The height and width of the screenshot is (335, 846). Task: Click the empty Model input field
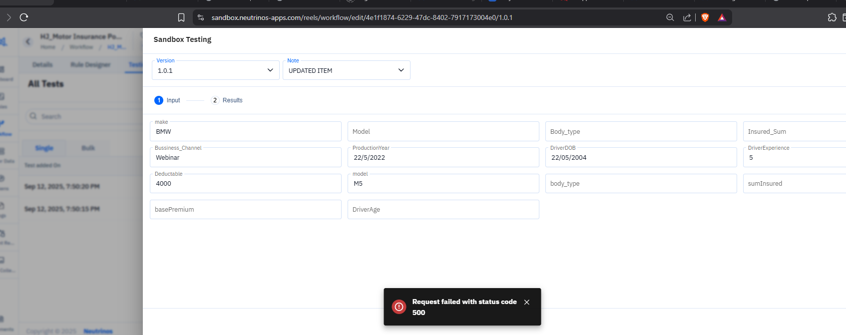443,132
